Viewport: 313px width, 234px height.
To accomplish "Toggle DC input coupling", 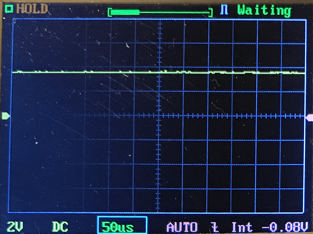I will tap(59, 227).
